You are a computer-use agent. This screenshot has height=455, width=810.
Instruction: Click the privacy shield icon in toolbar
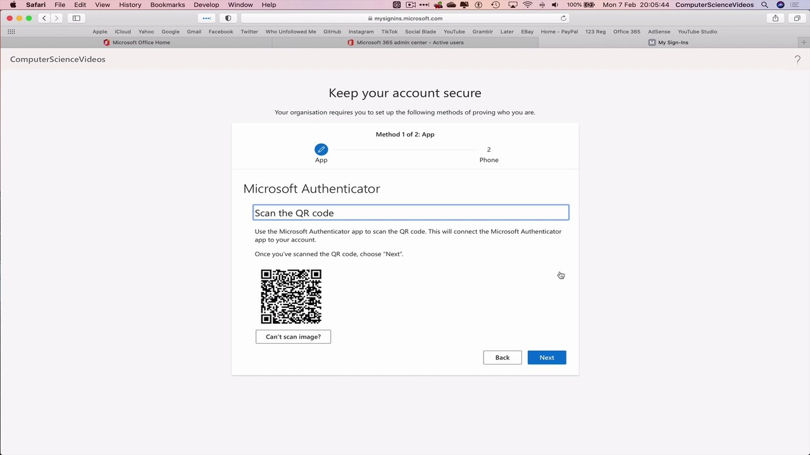[228, 18]
